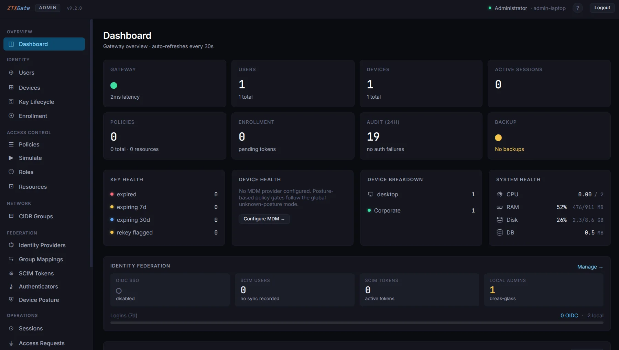Click the "no sync recorded" text

coord(260,298)
